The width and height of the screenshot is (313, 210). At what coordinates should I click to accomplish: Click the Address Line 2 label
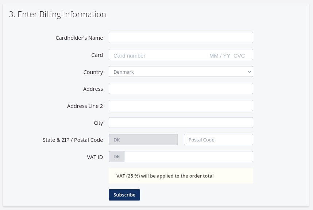pyautogui.click(x=85, y=106)
